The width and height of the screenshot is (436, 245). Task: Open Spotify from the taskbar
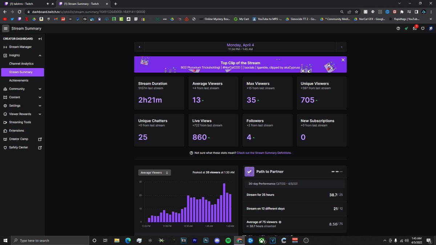tap(228, 240)
